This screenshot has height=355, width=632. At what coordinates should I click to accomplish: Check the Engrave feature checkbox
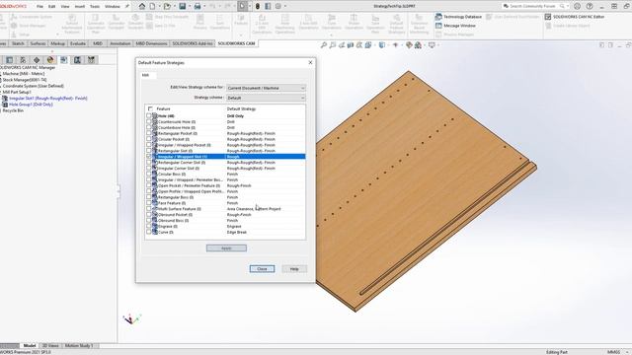pyautogui.click(x=149, y=226)
